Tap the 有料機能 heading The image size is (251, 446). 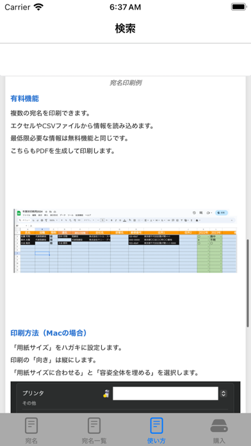click(25, 99)
